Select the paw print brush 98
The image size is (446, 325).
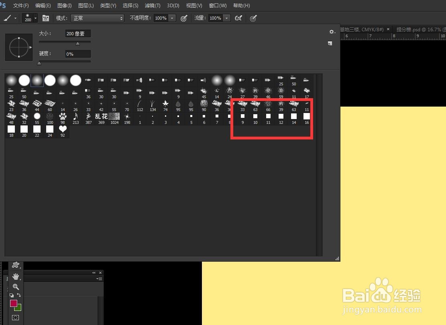pyautogui.click(x=63, y=118)
